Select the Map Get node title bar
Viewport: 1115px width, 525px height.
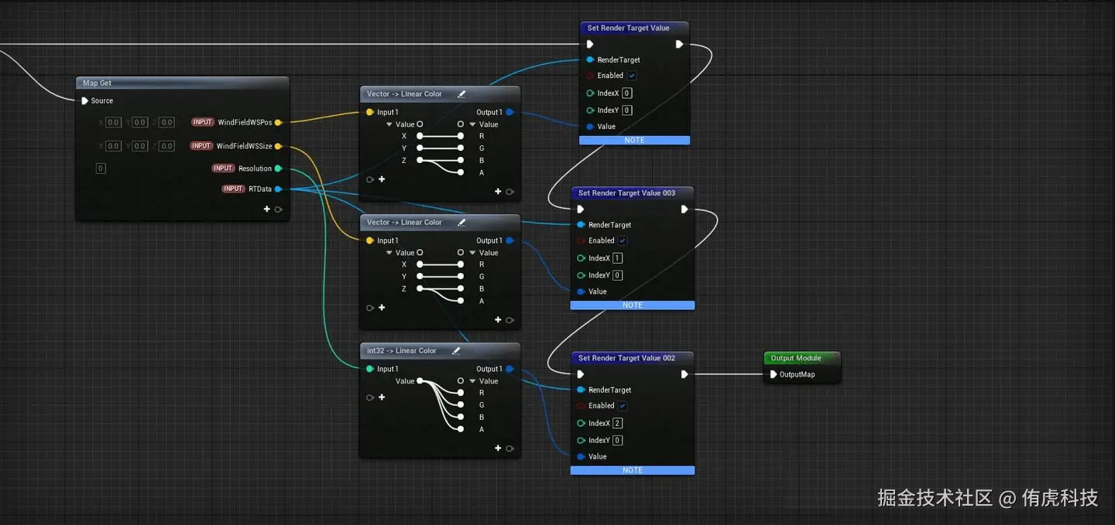pos(182,84)
